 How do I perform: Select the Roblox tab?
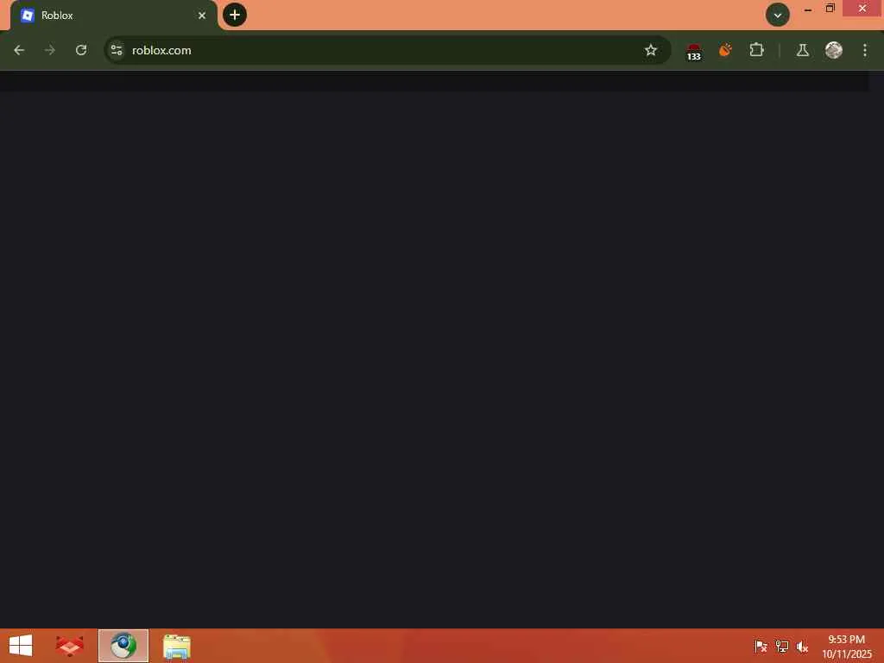[113, 16]
